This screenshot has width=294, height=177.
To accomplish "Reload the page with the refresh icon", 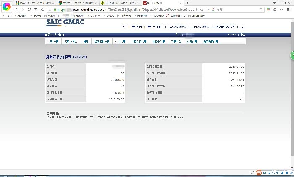I will [x=29, y=10].
